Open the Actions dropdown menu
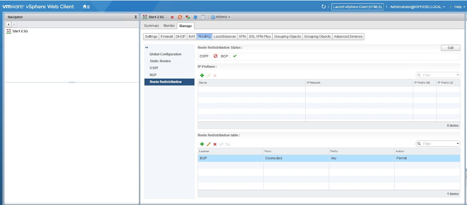 221,17
